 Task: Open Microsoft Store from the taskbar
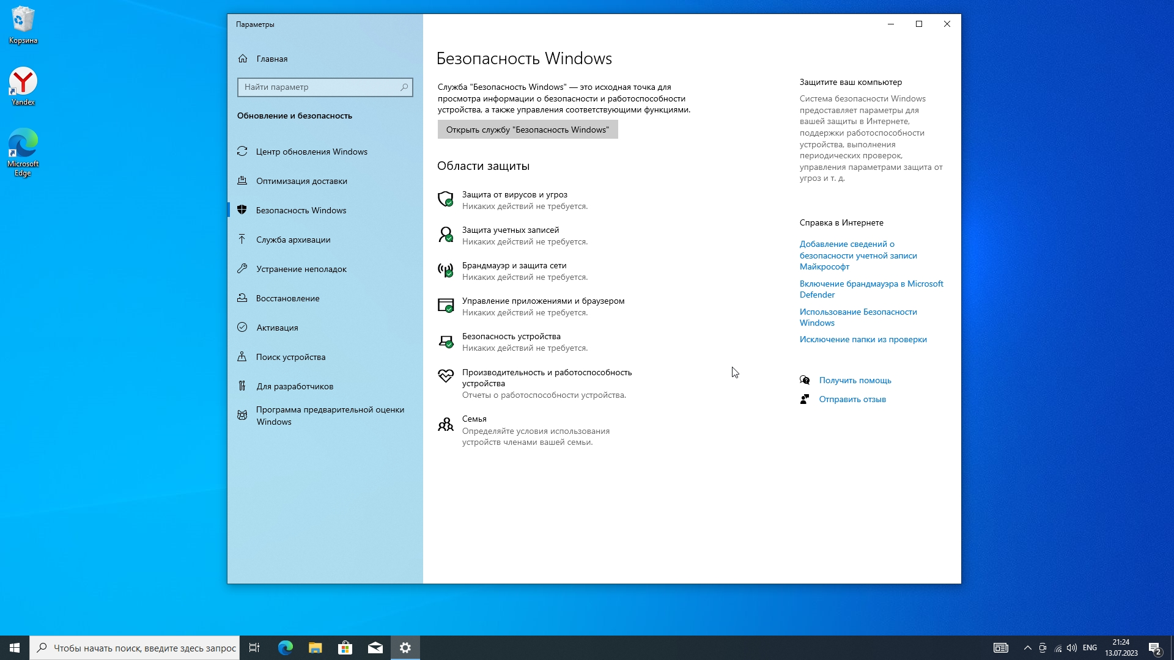[345, 648]
